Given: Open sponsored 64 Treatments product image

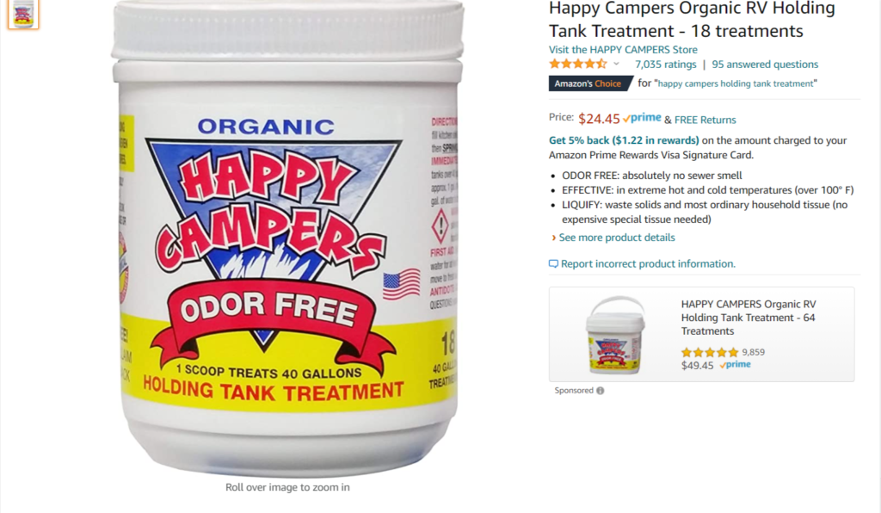Looking at the screenshot, I should [x=615, y=335].
